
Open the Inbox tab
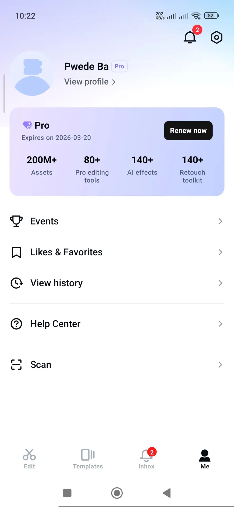(x=146, y=459)
